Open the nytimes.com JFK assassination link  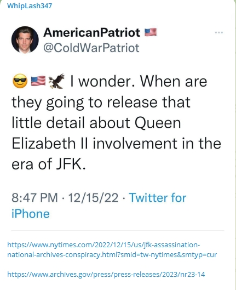112,249
